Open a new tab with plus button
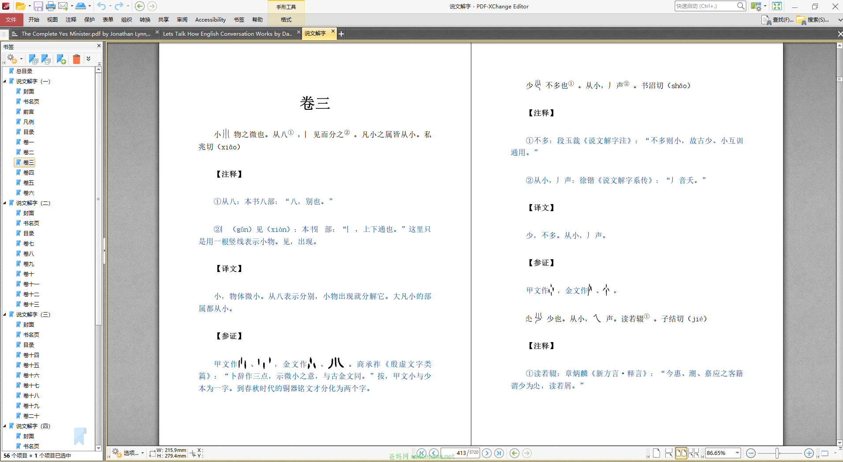Screen dimensions: 843x462 coord(341,34)
